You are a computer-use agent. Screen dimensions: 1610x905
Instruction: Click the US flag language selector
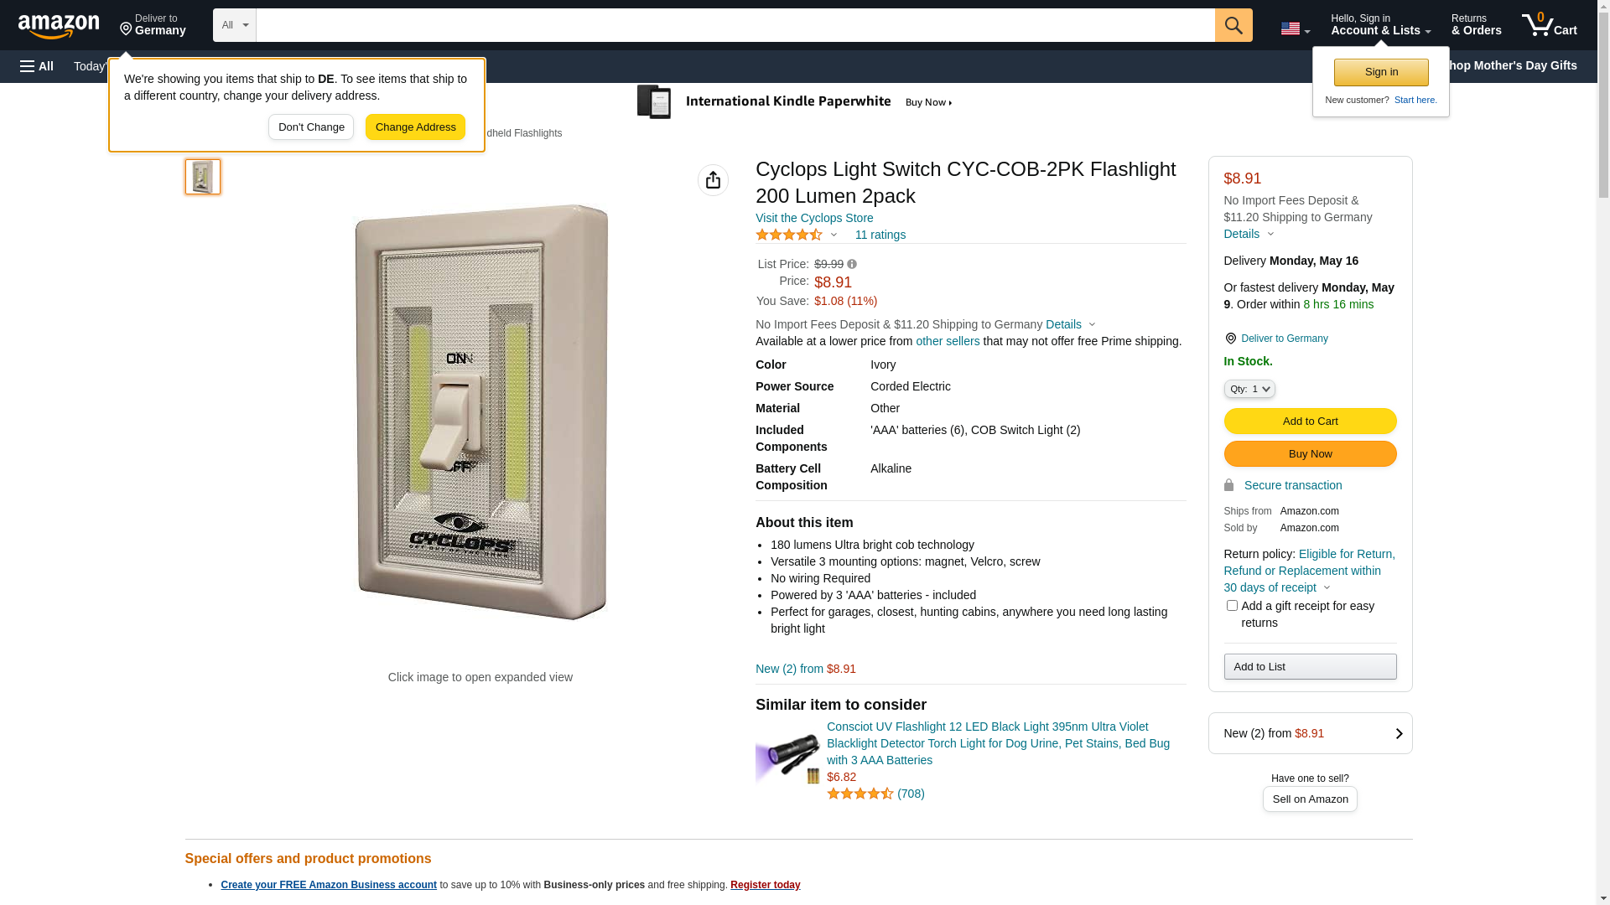[1295, 28]
